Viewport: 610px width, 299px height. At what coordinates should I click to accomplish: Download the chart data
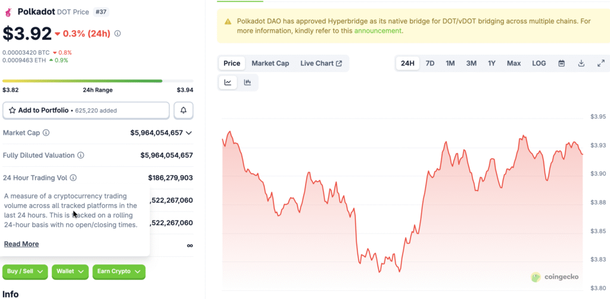581,63
